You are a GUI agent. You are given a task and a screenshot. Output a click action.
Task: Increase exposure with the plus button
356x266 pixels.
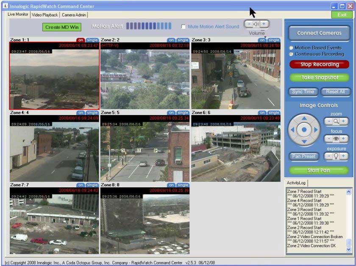tap(344, 156)
